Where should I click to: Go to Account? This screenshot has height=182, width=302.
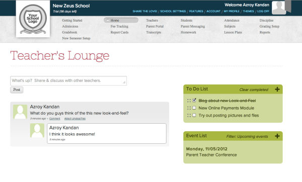click(x=213, y=12)
